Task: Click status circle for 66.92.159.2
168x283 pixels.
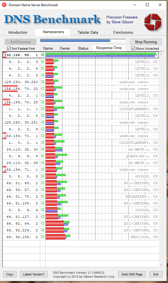Action: click(43, 237)
